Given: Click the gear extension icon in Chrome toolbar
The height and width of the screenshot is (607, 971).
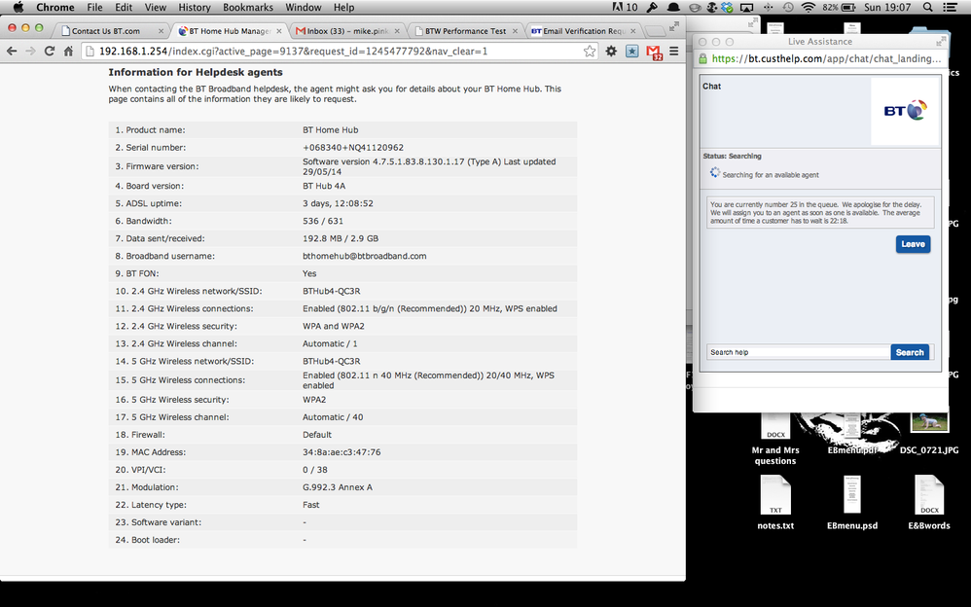Looking at the screenshot, I should (x=611, y=51).
